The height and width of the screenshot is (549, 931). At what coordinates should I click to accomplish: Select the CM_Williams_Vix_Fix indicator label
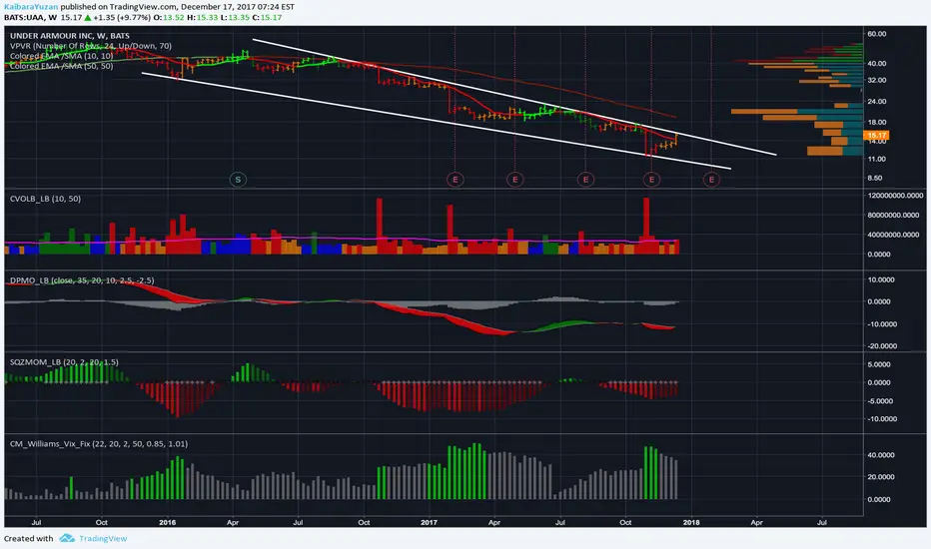click(99, 444)
